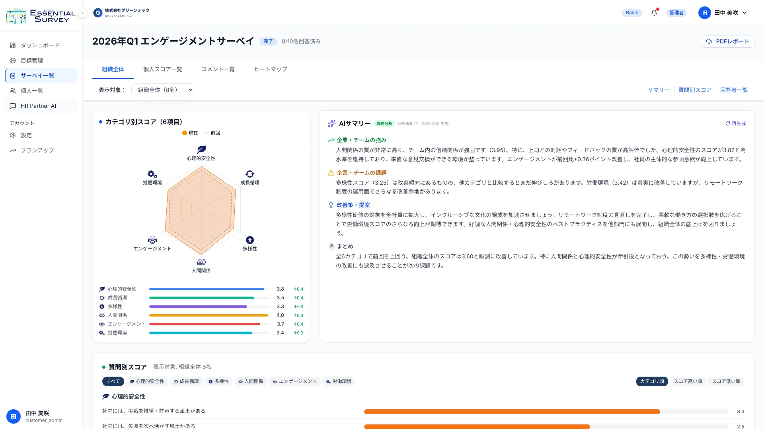Open notifications via the bell icon
The image size is (764, 430).
654,13
